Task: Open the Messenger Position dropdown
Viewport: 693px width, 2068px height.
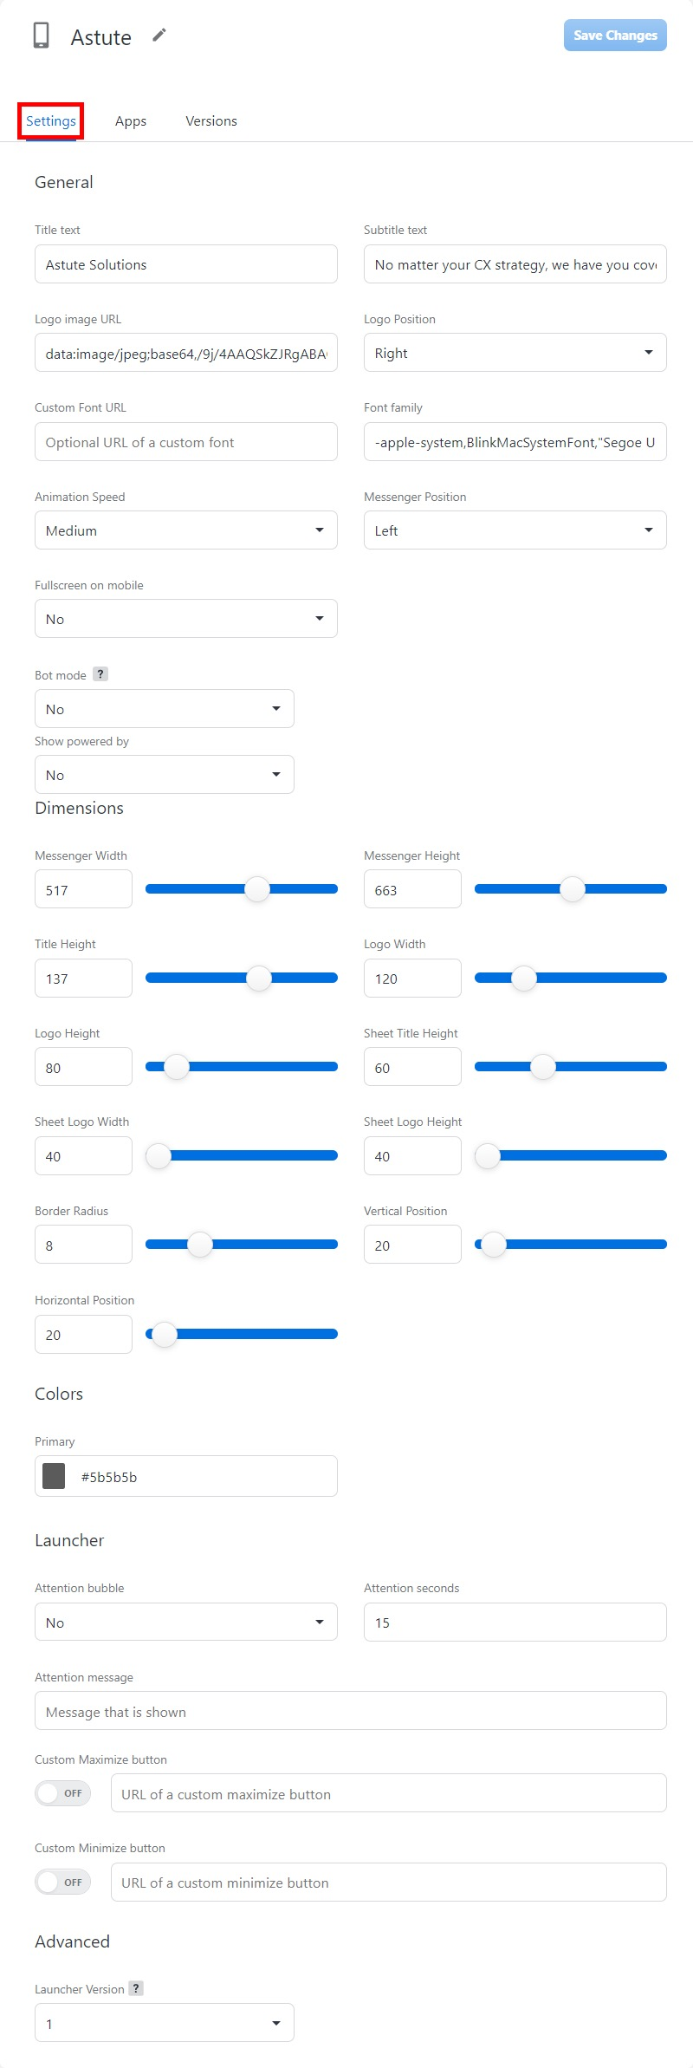Action: click(515, 530)
